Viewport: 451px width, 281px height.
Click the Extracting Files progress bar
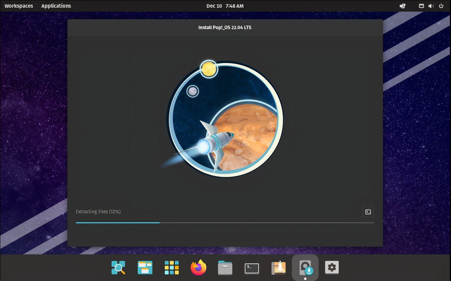(225, 222)
